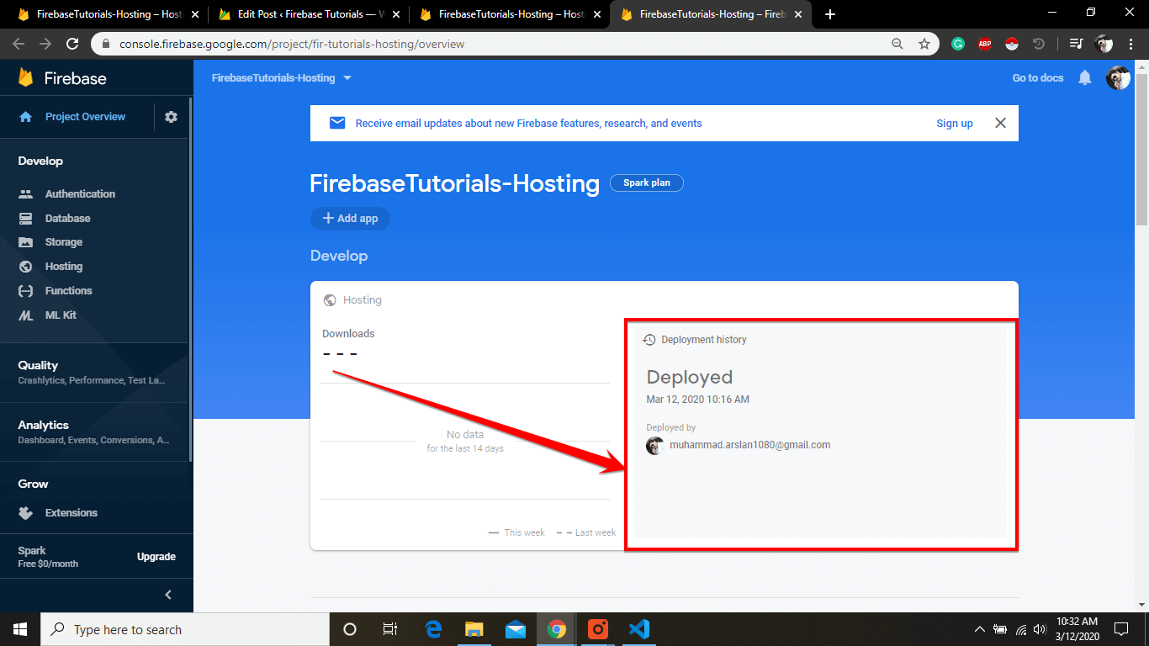This screenshot has height=646, width=1149.
Task: Open Go to docs link
Action: pos(1038,78)
